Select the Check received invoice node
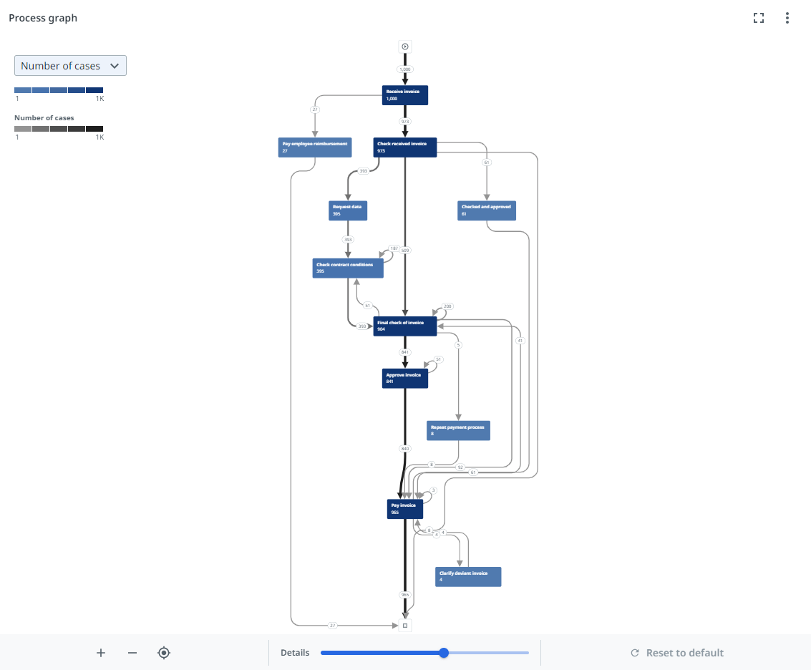The height and width of the screenshot is (670, 811). coord(404,147)
